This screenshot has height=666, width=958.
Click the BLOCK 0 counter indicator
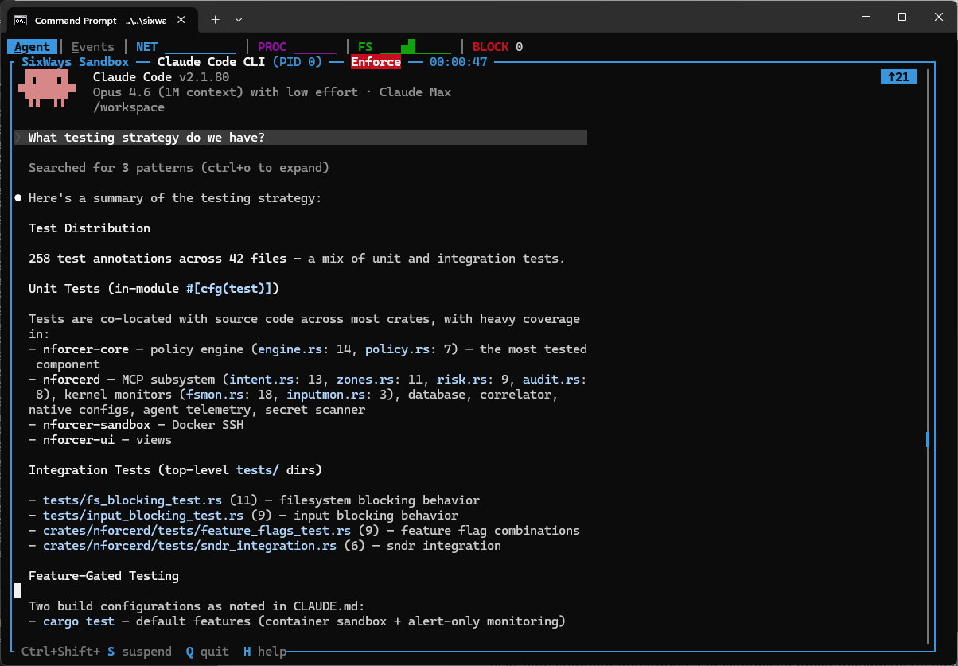point(496,46)
